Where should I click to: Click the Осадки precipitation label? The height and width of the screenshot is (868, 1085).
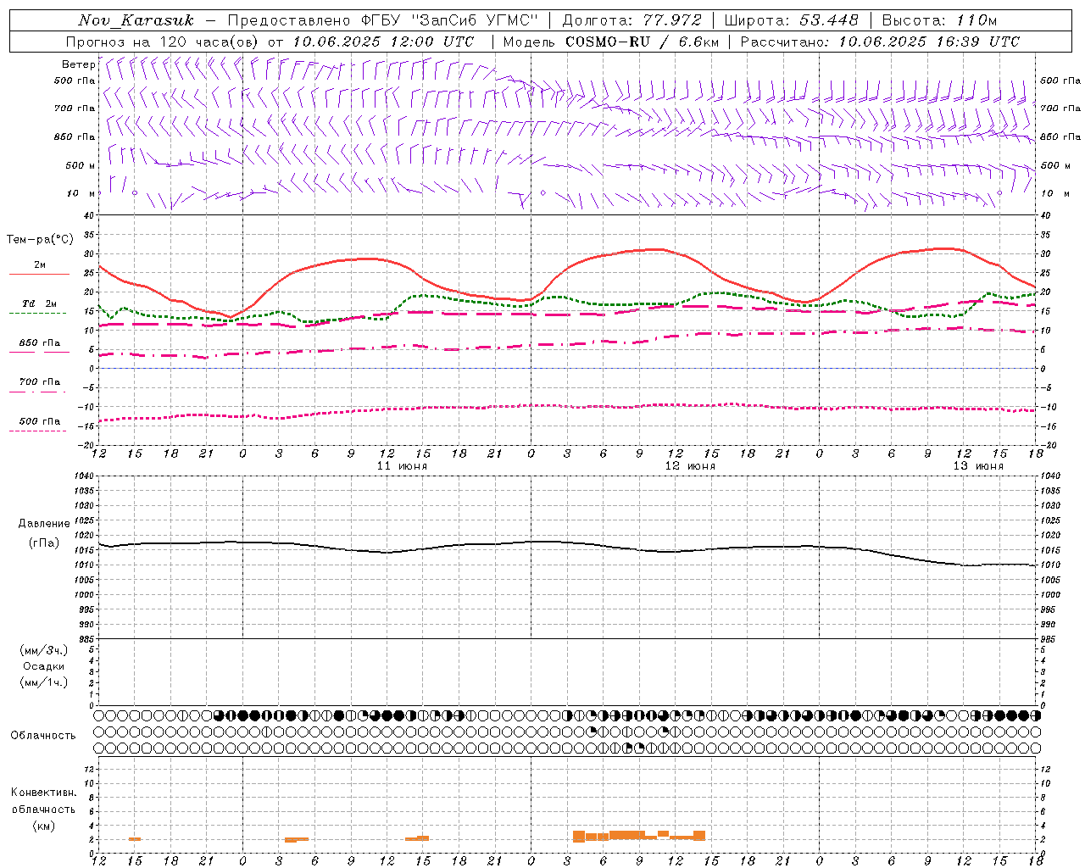coord(44,666)
